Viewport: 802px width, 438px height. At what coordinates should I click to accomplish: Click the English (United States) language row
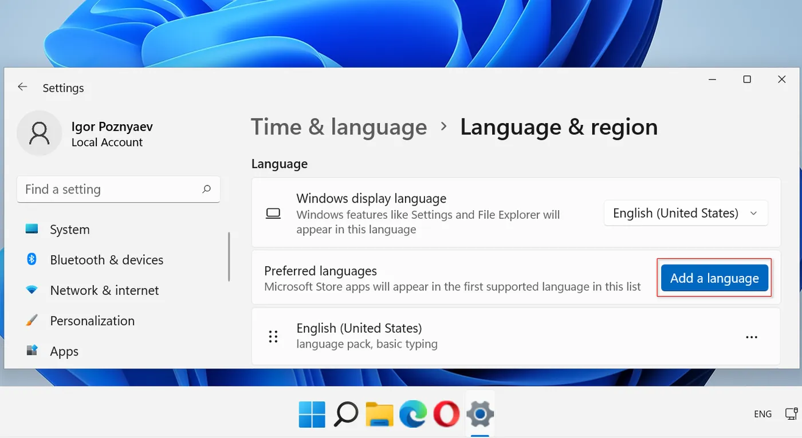point(516,337)
